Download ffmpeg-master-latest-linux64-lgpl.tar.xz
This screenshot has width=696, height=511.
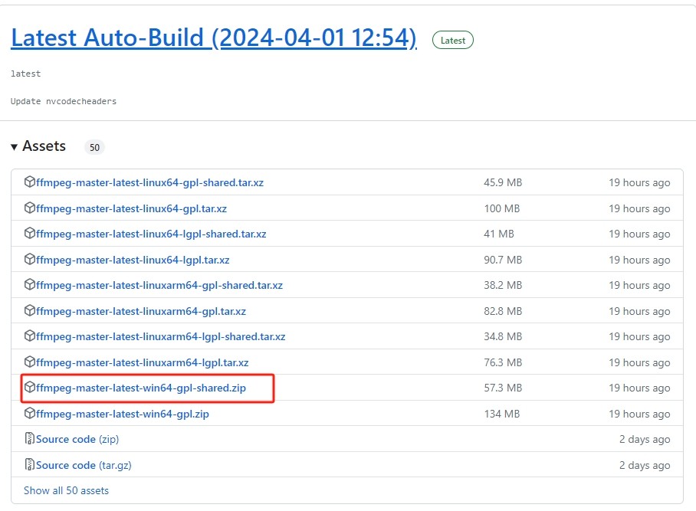pyautogui.click(x=133, y=260)
